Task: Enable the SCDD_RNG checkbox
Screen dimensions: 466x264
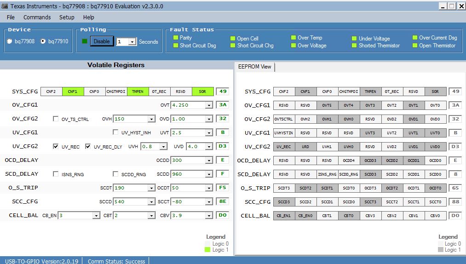Action: 115,173
